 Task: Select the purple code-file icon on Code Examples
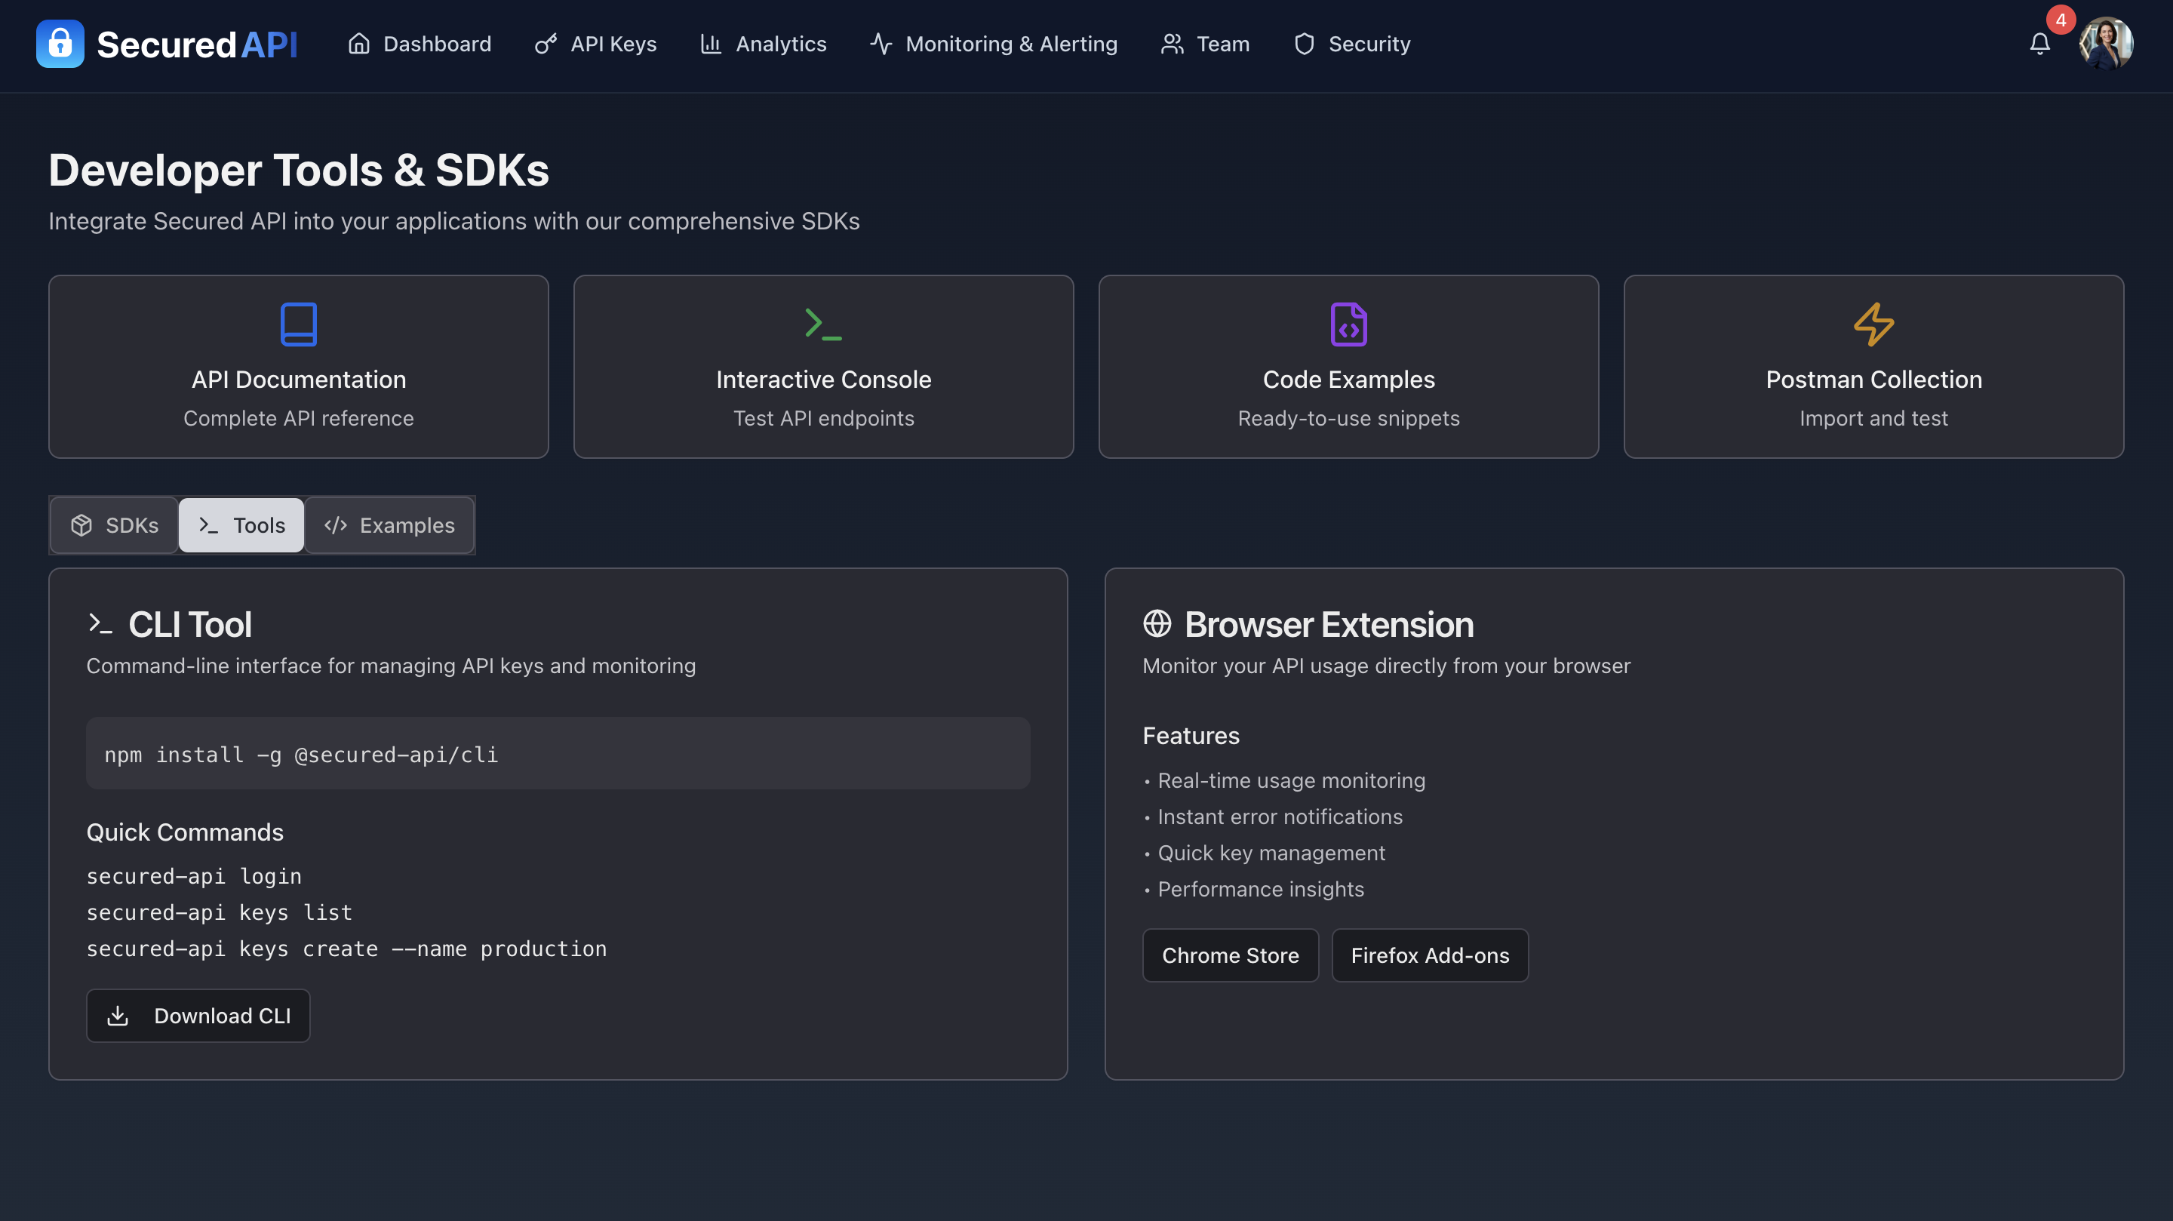[1348, 324]
